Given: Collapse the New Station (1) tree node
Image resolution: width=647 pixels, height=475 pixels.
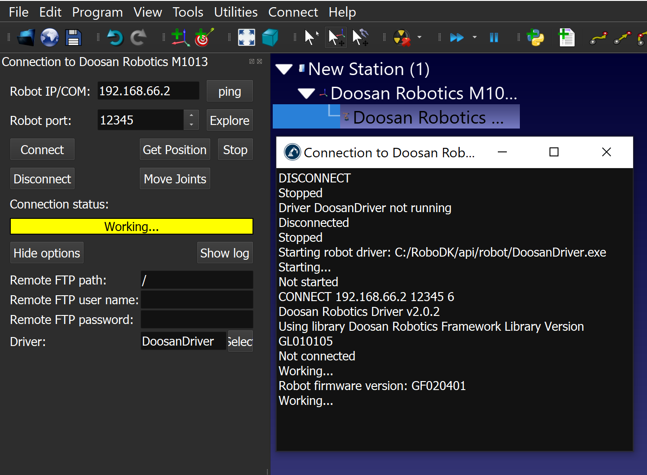Looking at the screenshot, I should (x=284, y=69).
